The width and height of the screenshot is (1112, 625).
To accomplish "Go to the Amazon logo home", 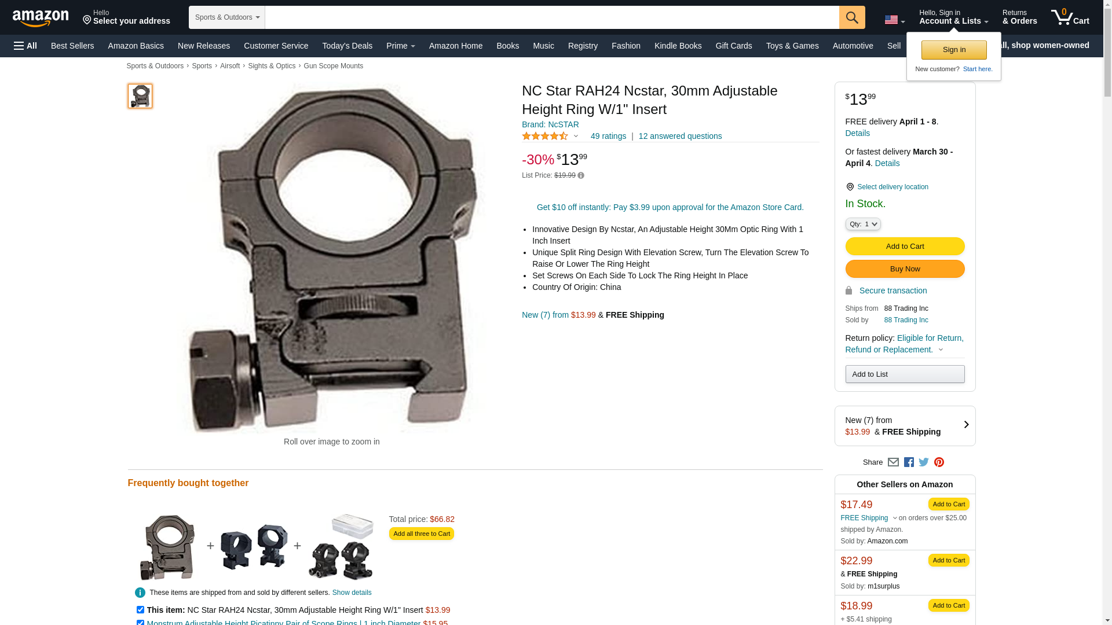I will [x=41, y=18].
